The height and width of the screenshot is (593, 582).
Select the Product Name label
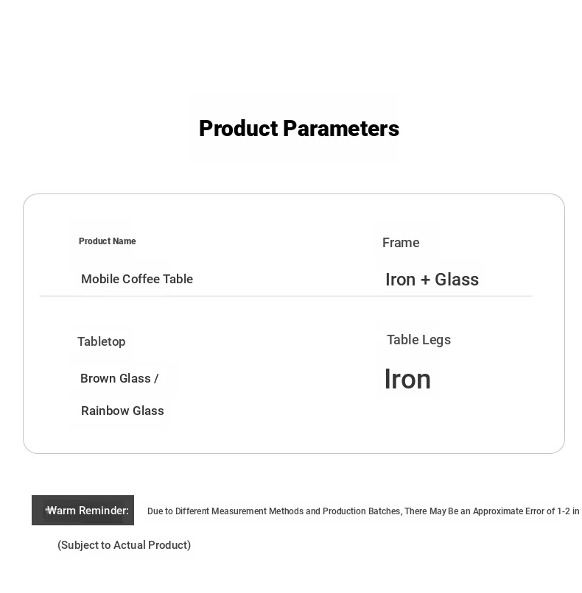[107, 241]
